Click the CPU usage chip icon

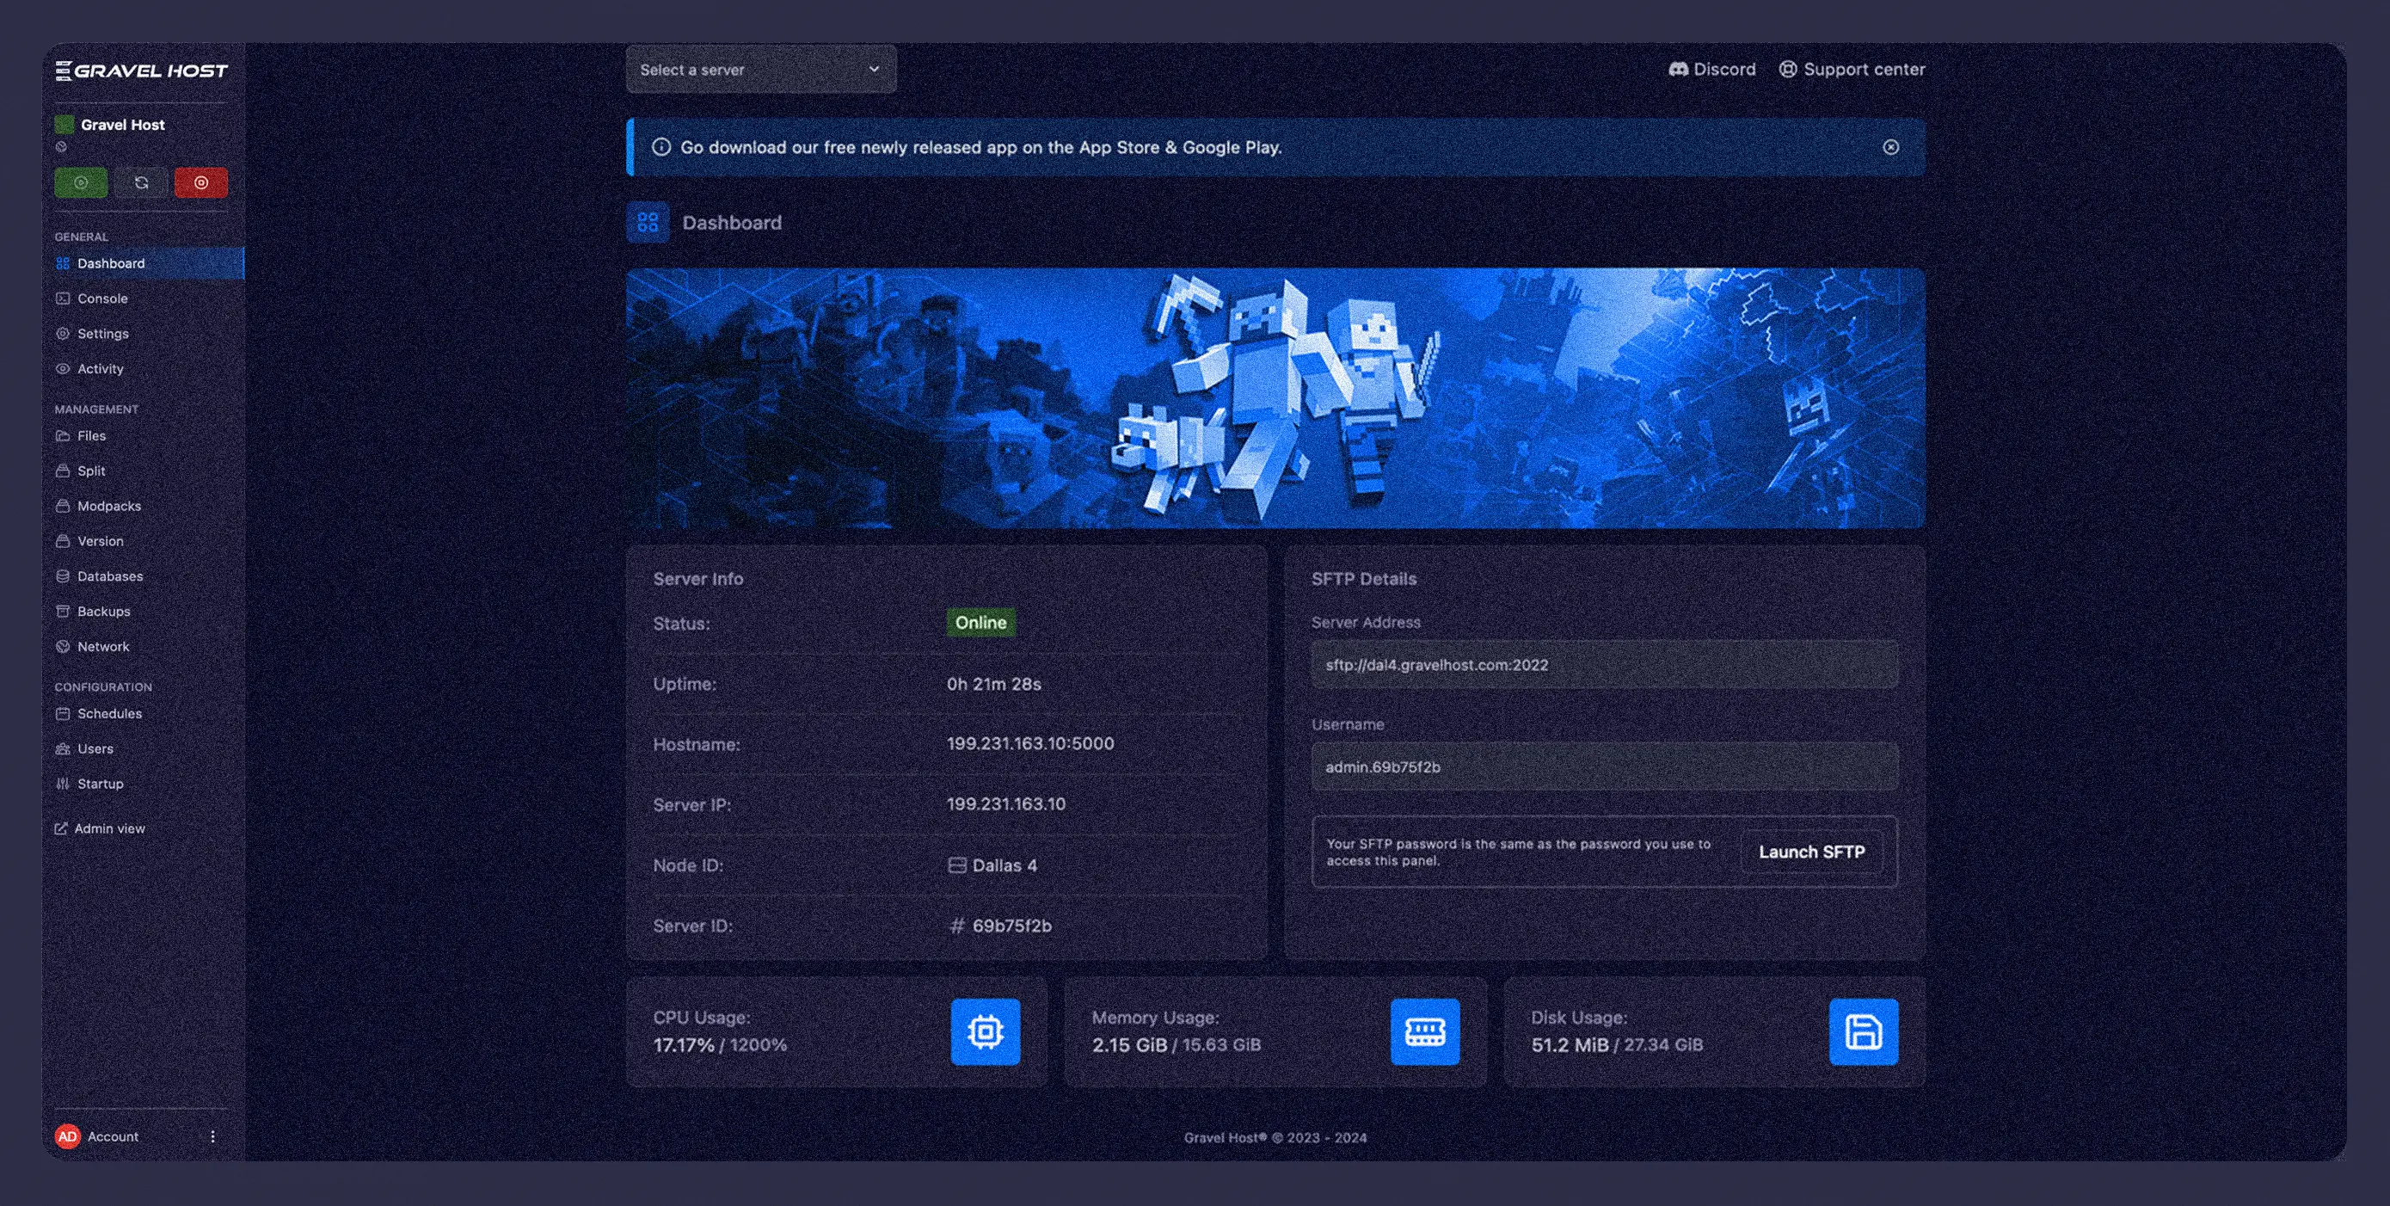click(986, 1031)
